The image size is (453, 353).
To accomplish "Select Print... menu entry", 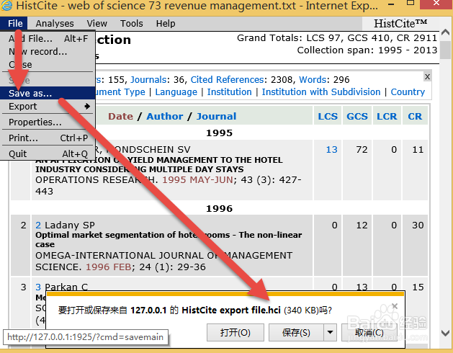I will (48, 138).
